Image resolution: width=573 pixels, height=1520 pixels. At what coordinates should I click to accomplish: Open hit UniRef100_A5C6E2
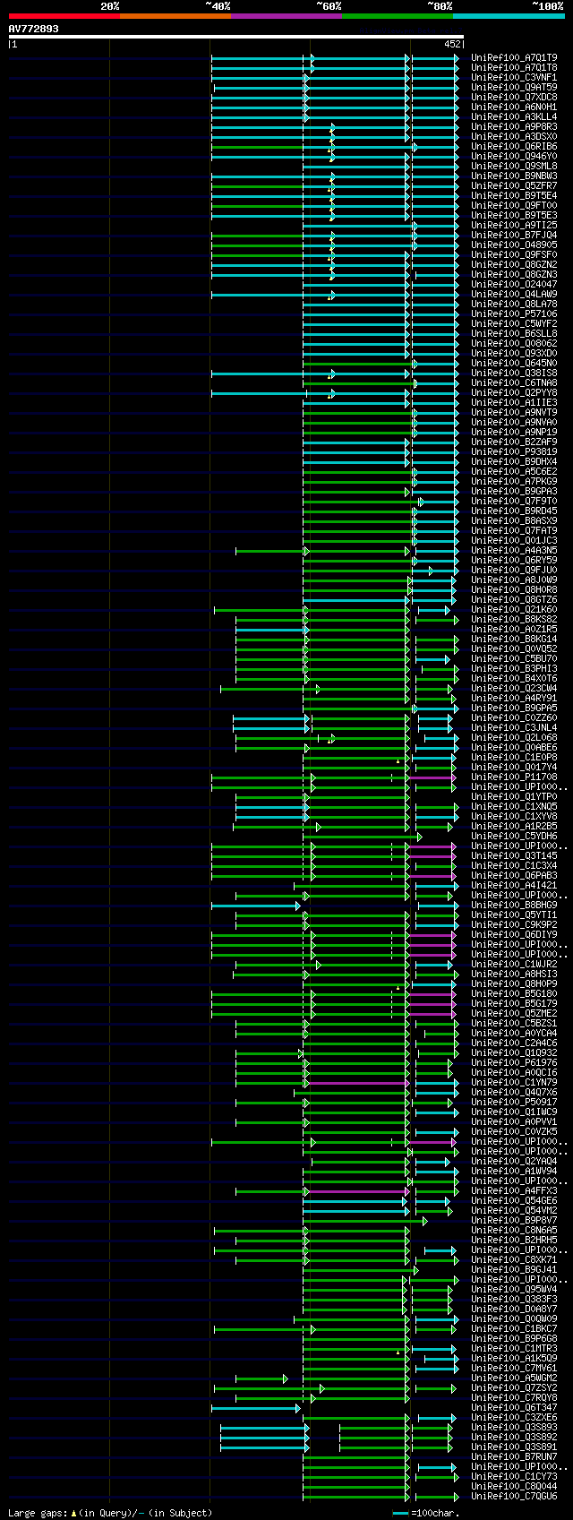click(514, 471)
